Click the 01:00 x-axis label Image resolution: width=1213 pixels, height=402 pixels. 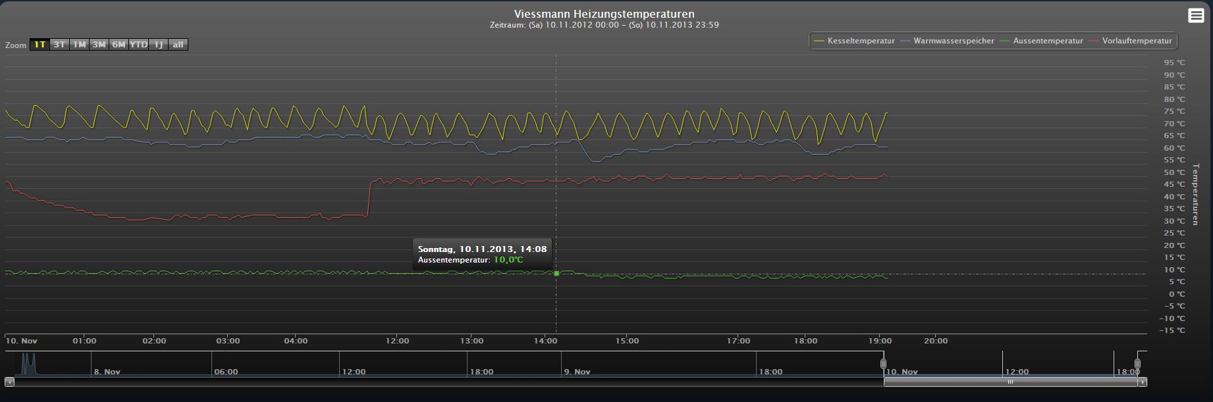click(x=84, y=341)
